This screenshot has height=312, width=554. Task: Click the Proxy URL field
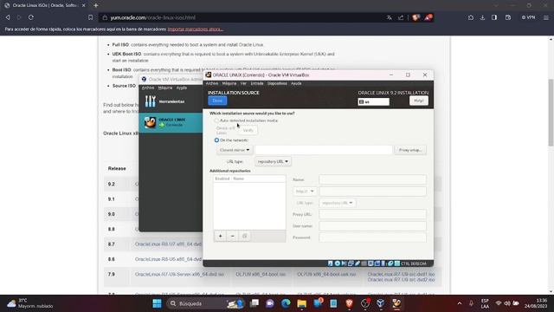[372, 214]
